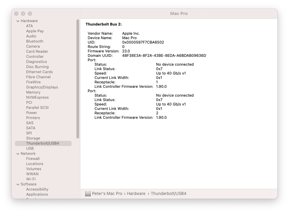Click Receptacle value 1
Image resolution: width=289 pixels, height=213 pixels.
157,82
